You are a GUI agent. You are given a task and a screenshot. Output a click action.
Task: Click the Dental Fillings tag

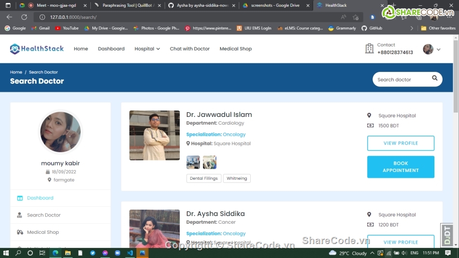point(204,178)
